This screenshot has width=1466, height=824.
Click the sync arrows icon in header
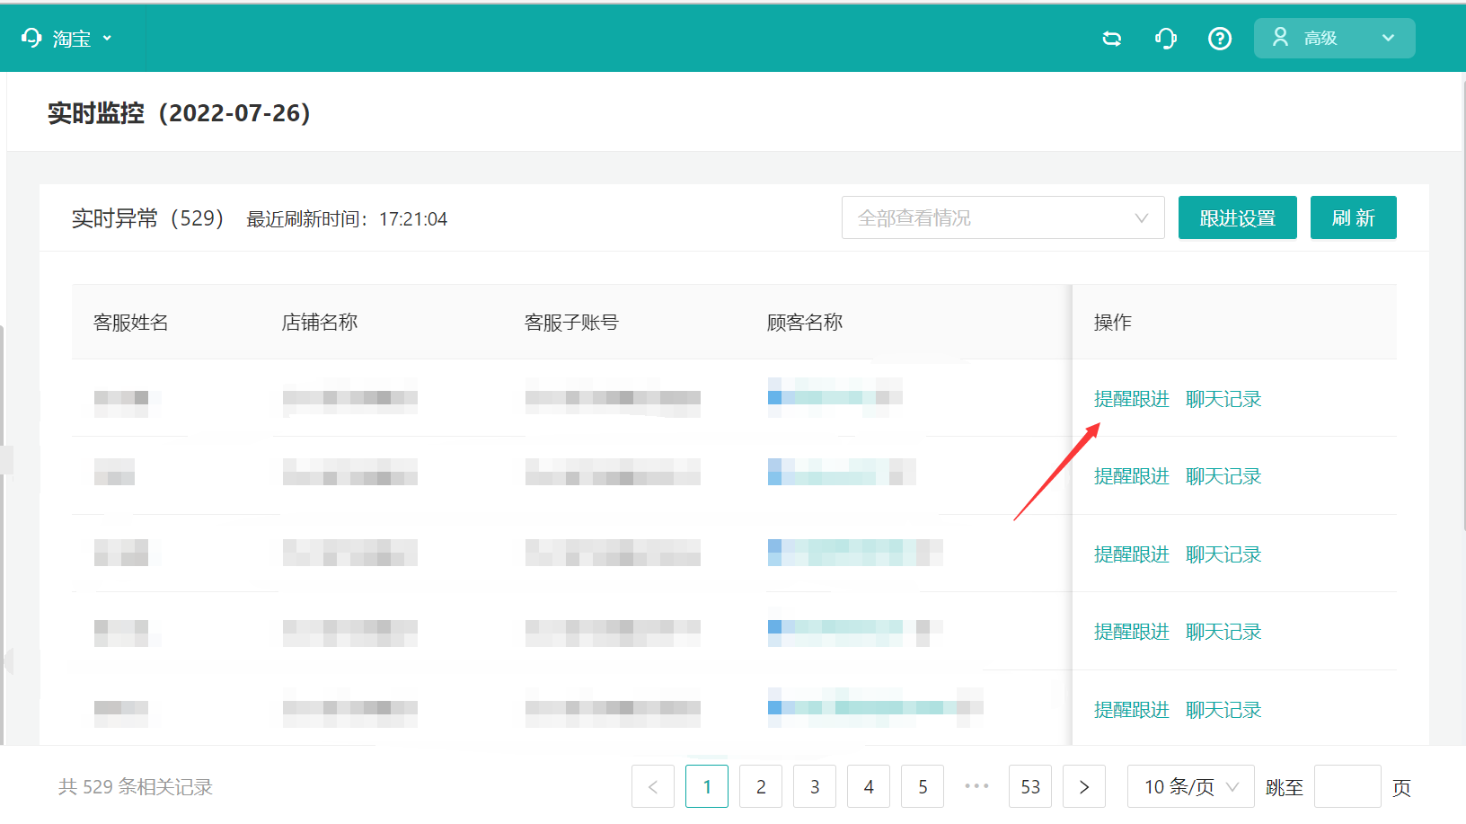[x=1112, y=39]
